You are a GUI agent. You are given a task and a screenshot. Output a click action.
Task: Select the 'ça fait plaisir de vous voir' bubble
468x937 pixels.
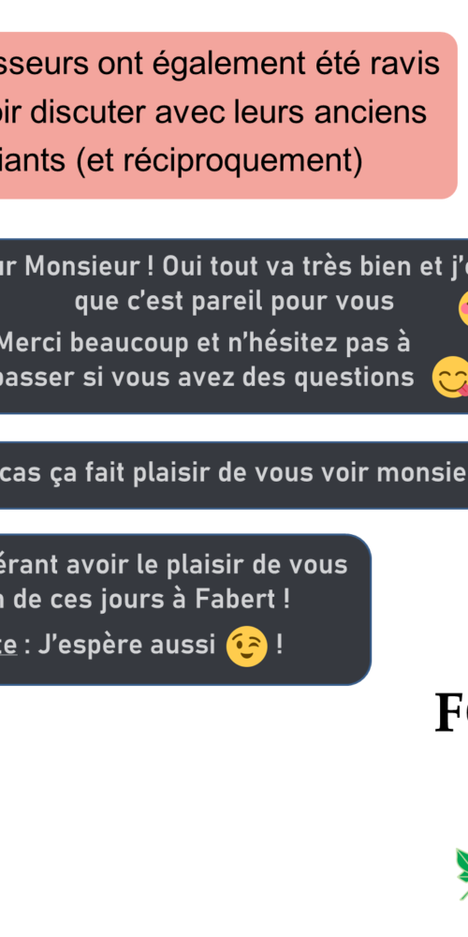coord(234,476)
